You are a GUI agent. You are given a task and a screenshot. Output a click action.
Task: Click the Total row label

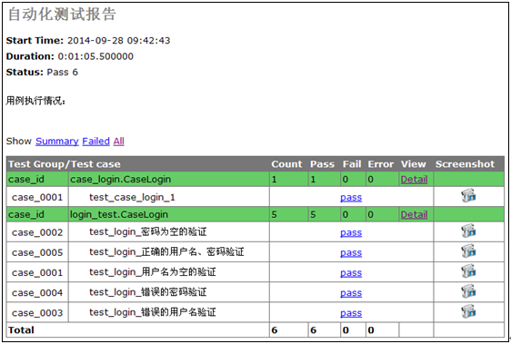tap(21, 330)
